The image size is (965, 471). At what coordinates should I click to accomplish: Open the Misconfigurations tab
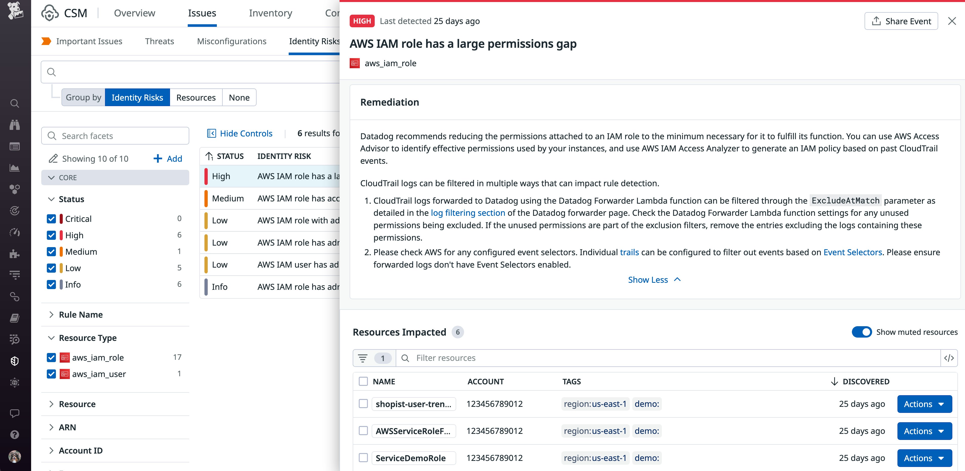tap(232, 41)
